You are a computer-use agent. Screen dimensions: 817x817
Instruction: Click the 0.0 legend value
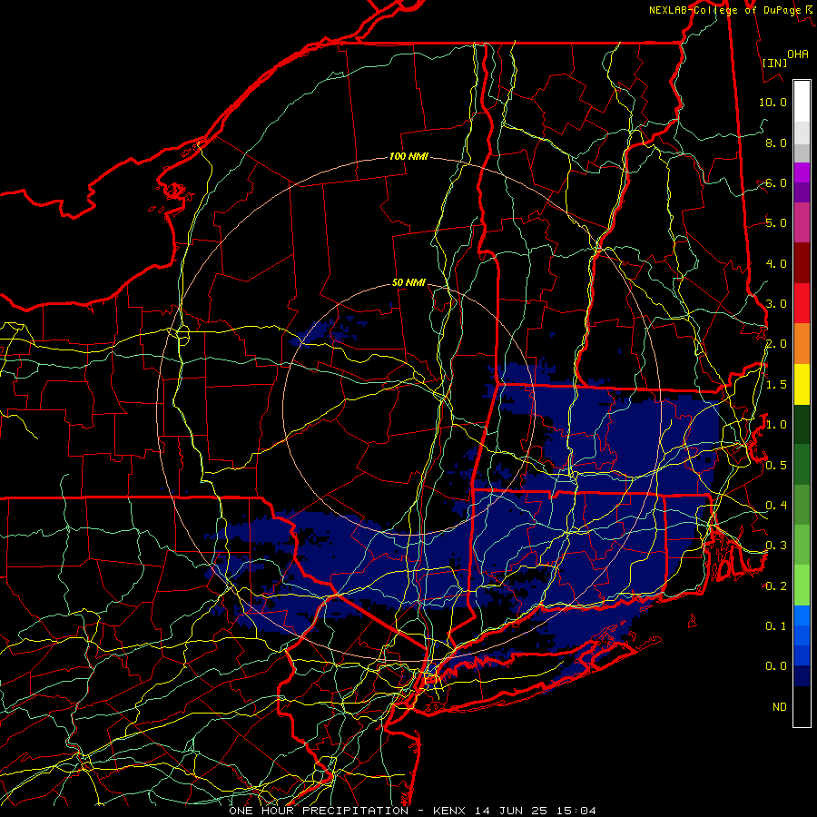(776, 666)
